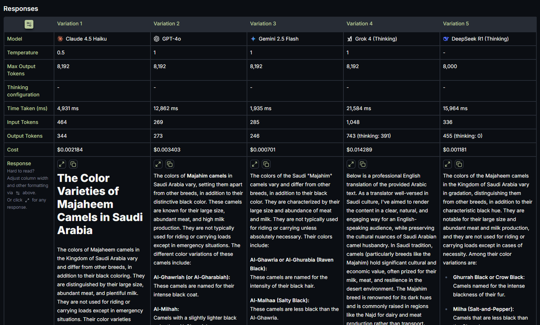Click the DeepSeek R1 model icon
Screen dimensions: 540x325
(446, 39)
